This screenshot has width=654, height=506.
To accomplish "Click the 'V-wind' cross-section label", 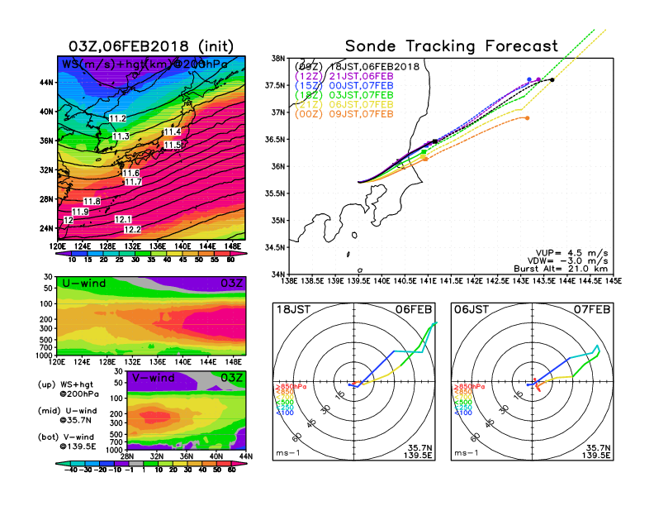I will [154, 378].
